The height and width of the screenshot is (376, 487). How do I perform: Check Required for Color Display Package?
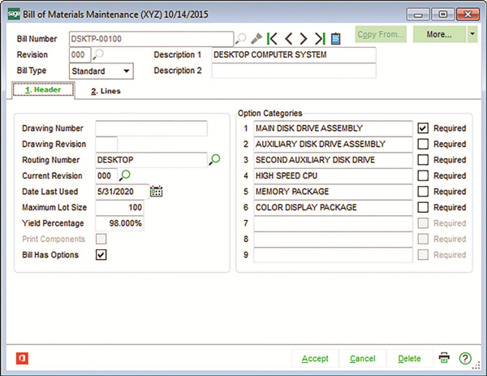[423, 207]
